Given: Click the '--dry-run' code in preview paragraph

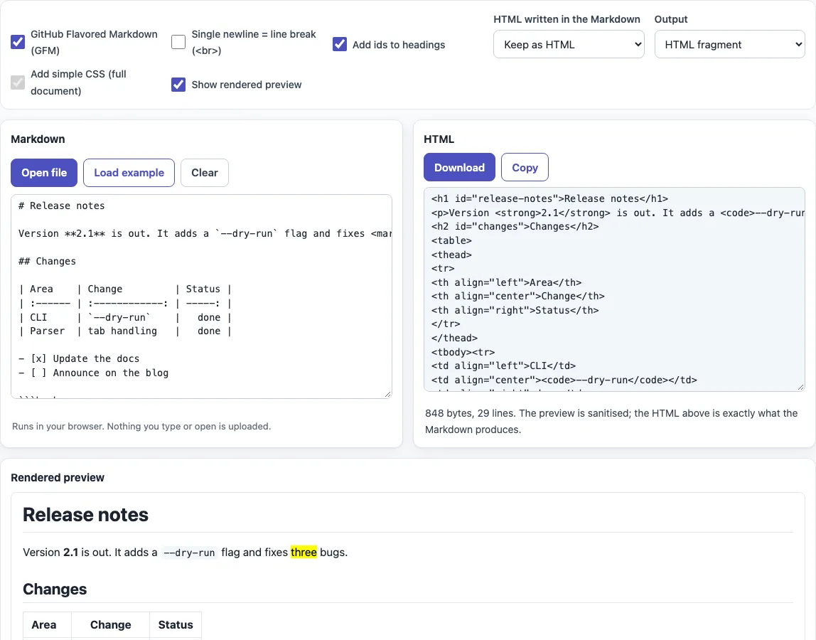Looking at the screenshot, I should pyautogui.click(x=189, y=553).
